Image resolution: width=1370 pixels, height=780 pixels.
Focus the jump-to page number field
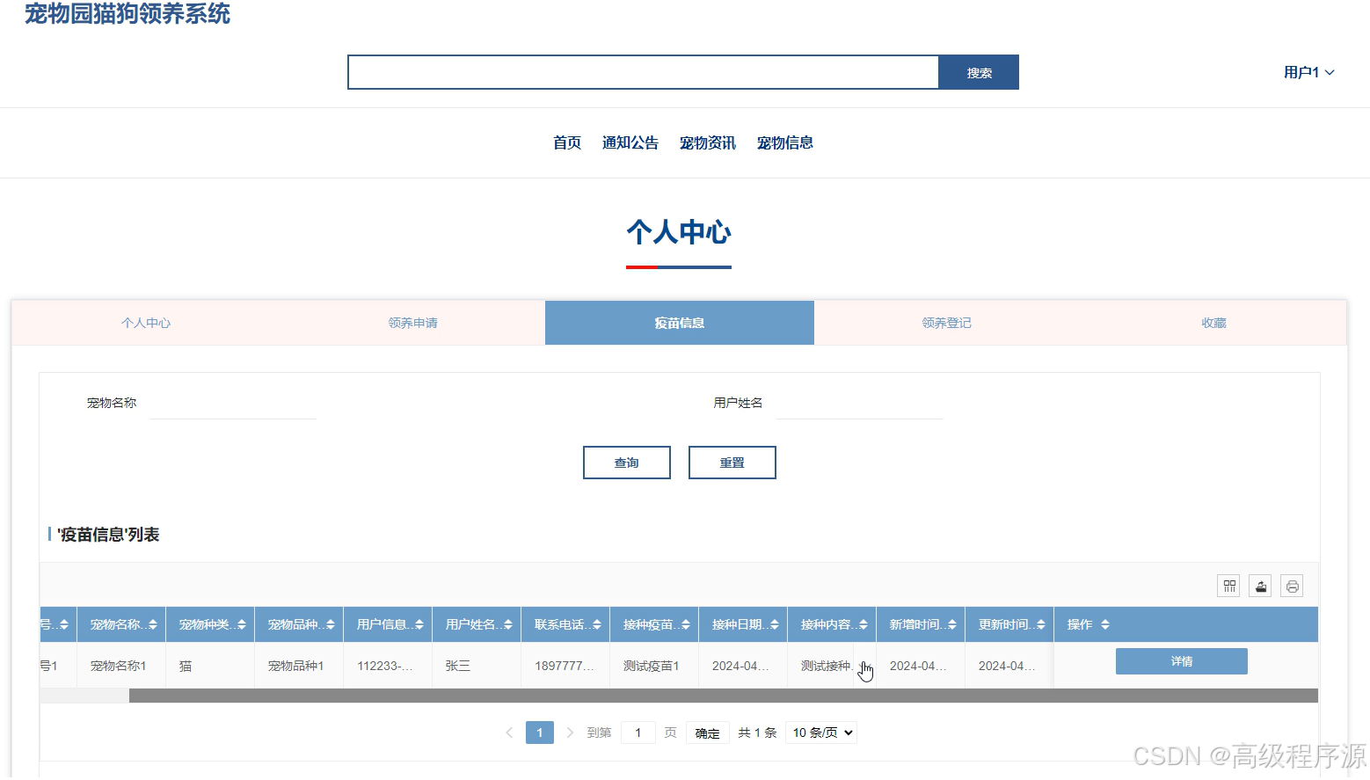[x=638, y=733]
